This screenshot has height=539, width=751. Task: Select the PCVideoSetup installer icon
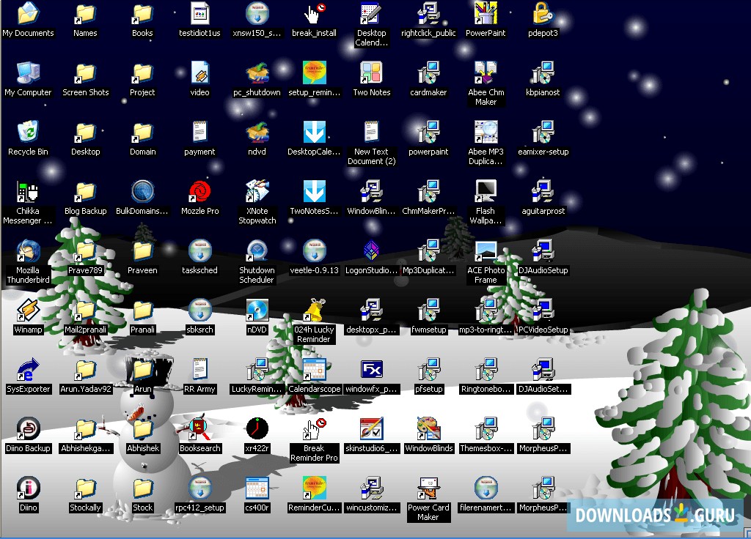click(543, 310)
